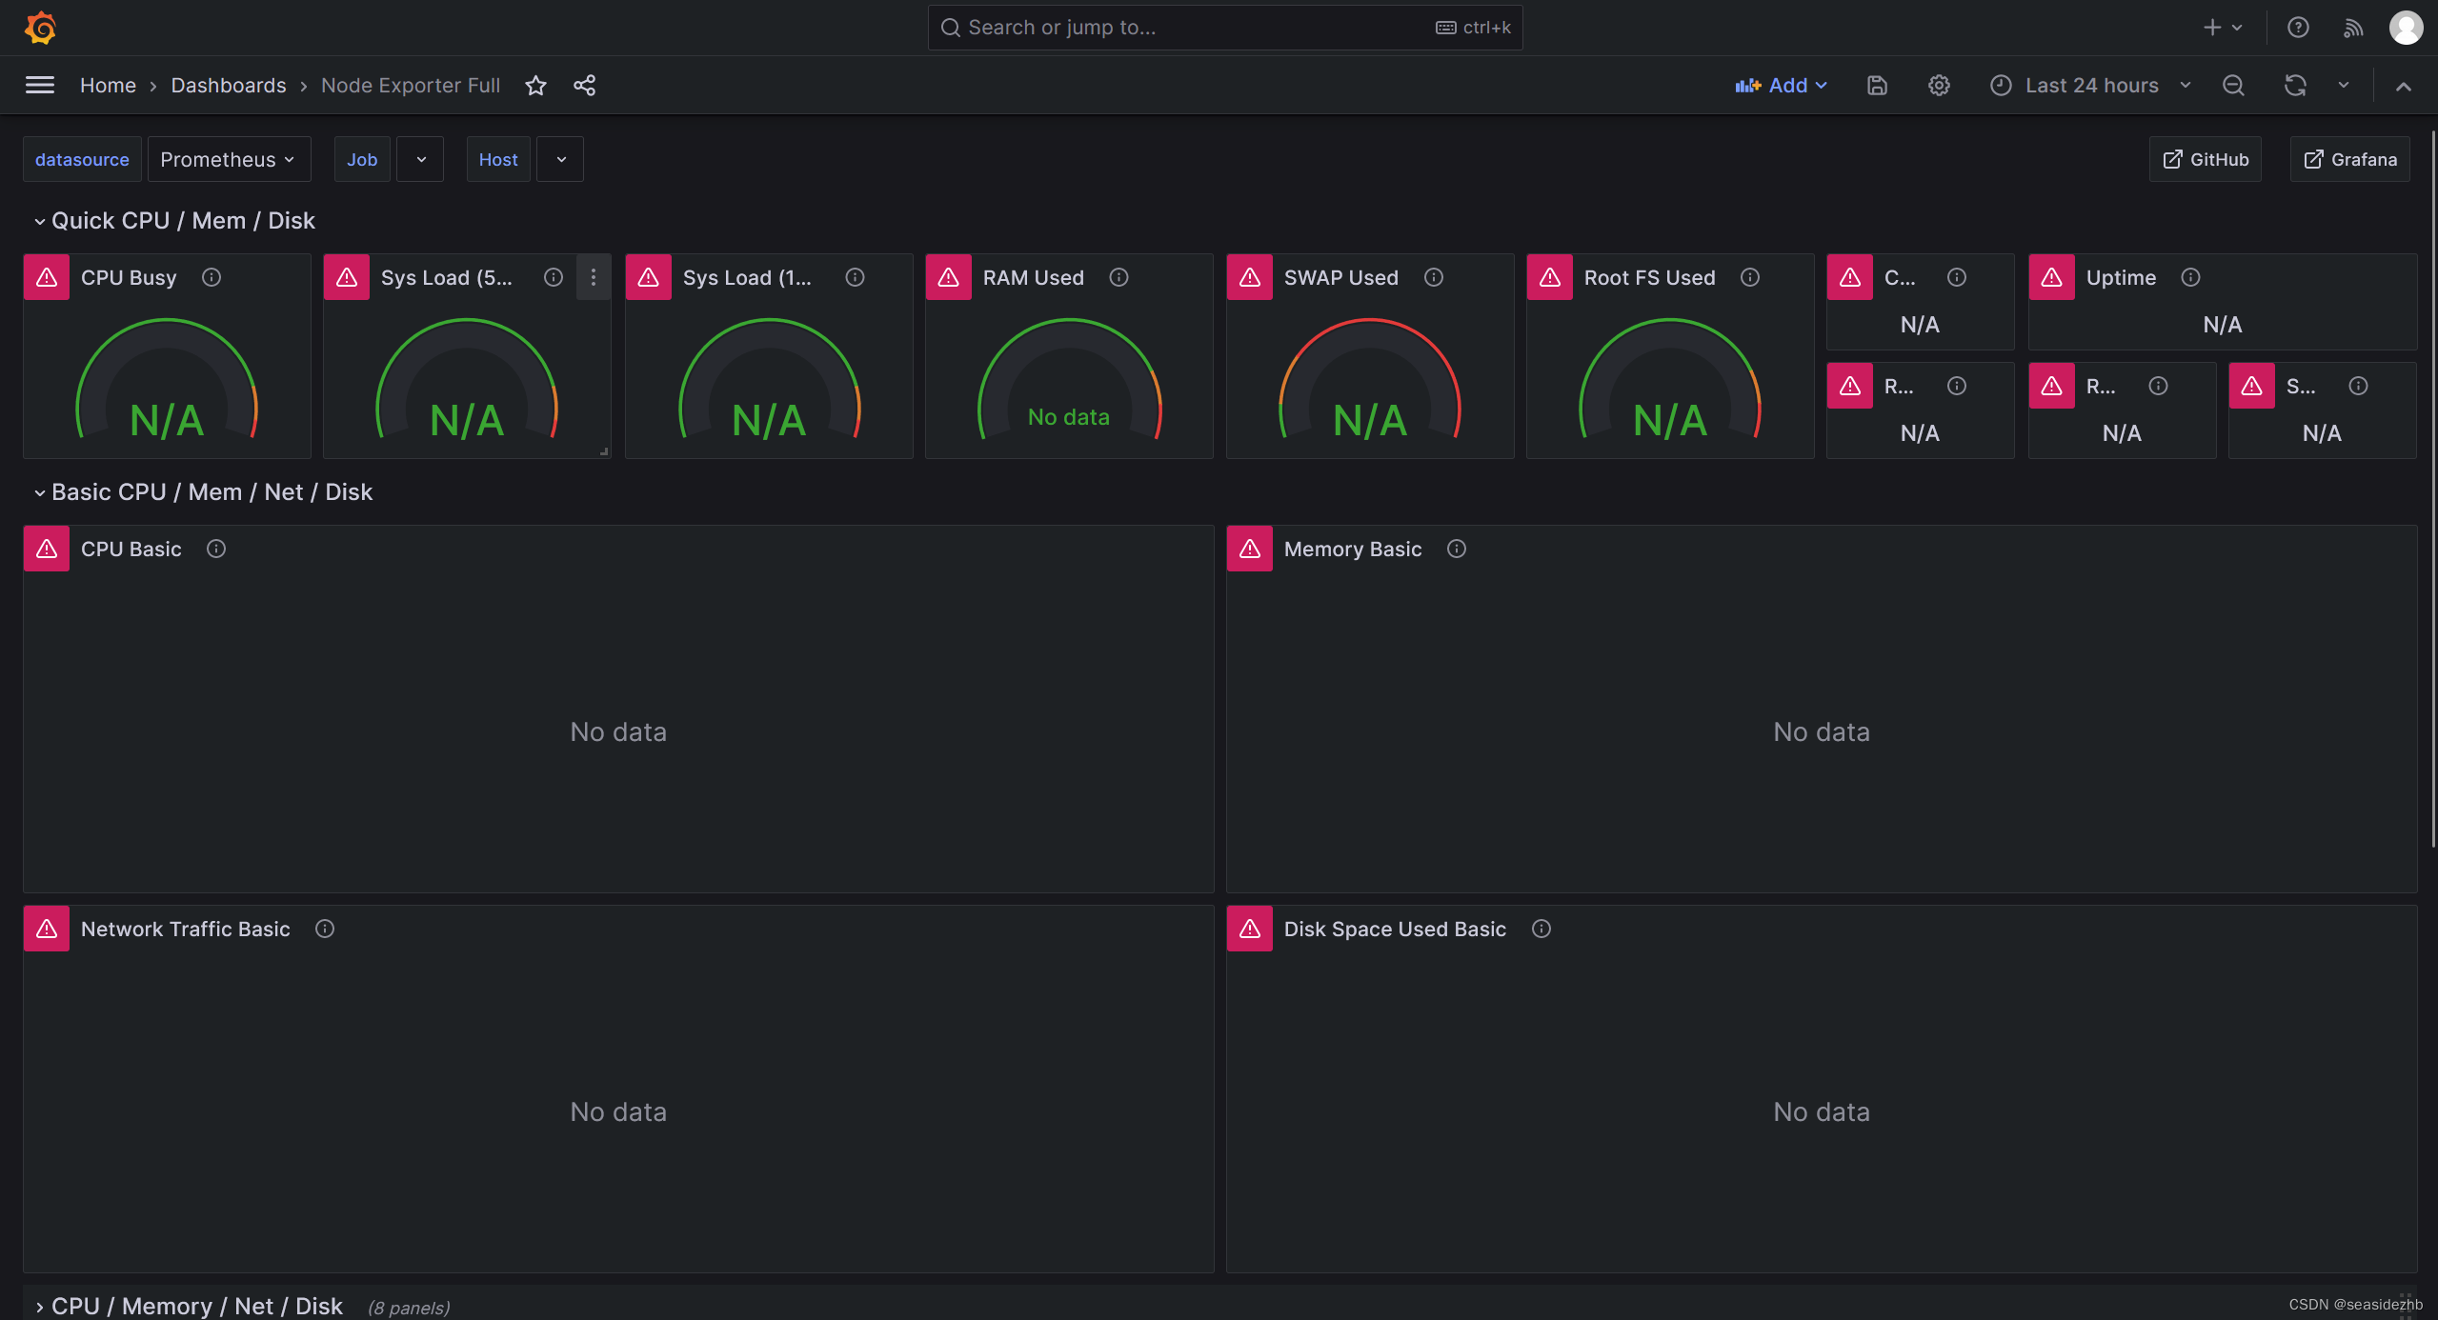Screen dimensions: 2438x1320
Task: Click Node Exporter Full breadcrumb
Action: (x=411, y=86)
